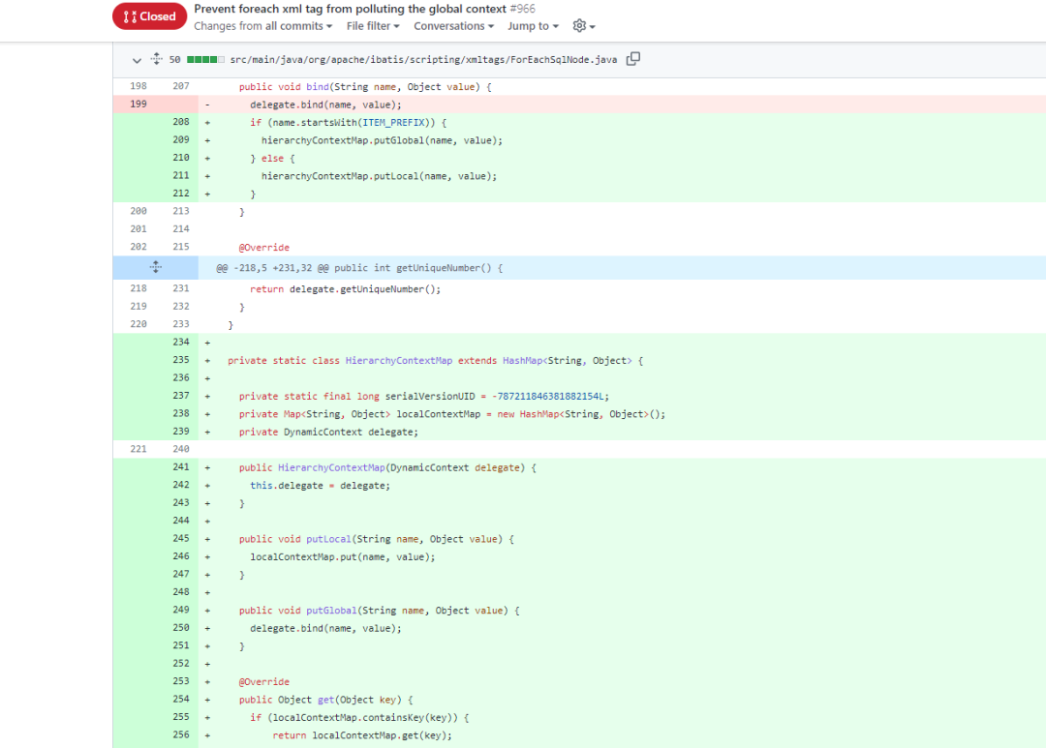The height and width of the screenshot is (748, 1046).
Task: Open the File filter dropdown
Action: coord(373,26)
